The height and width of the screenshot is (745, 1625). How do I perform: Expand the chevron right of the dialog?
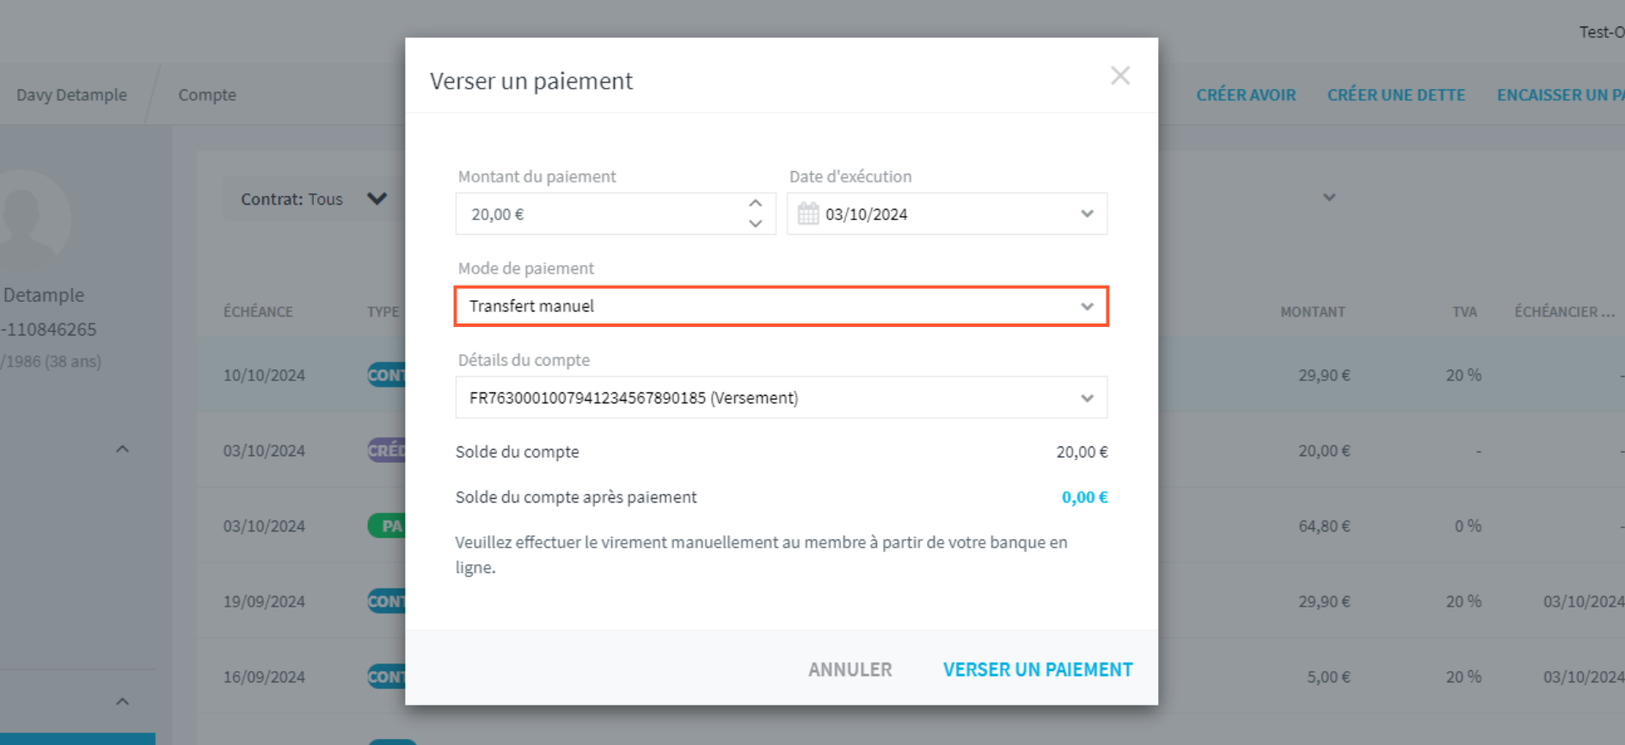pos(1329,198)
